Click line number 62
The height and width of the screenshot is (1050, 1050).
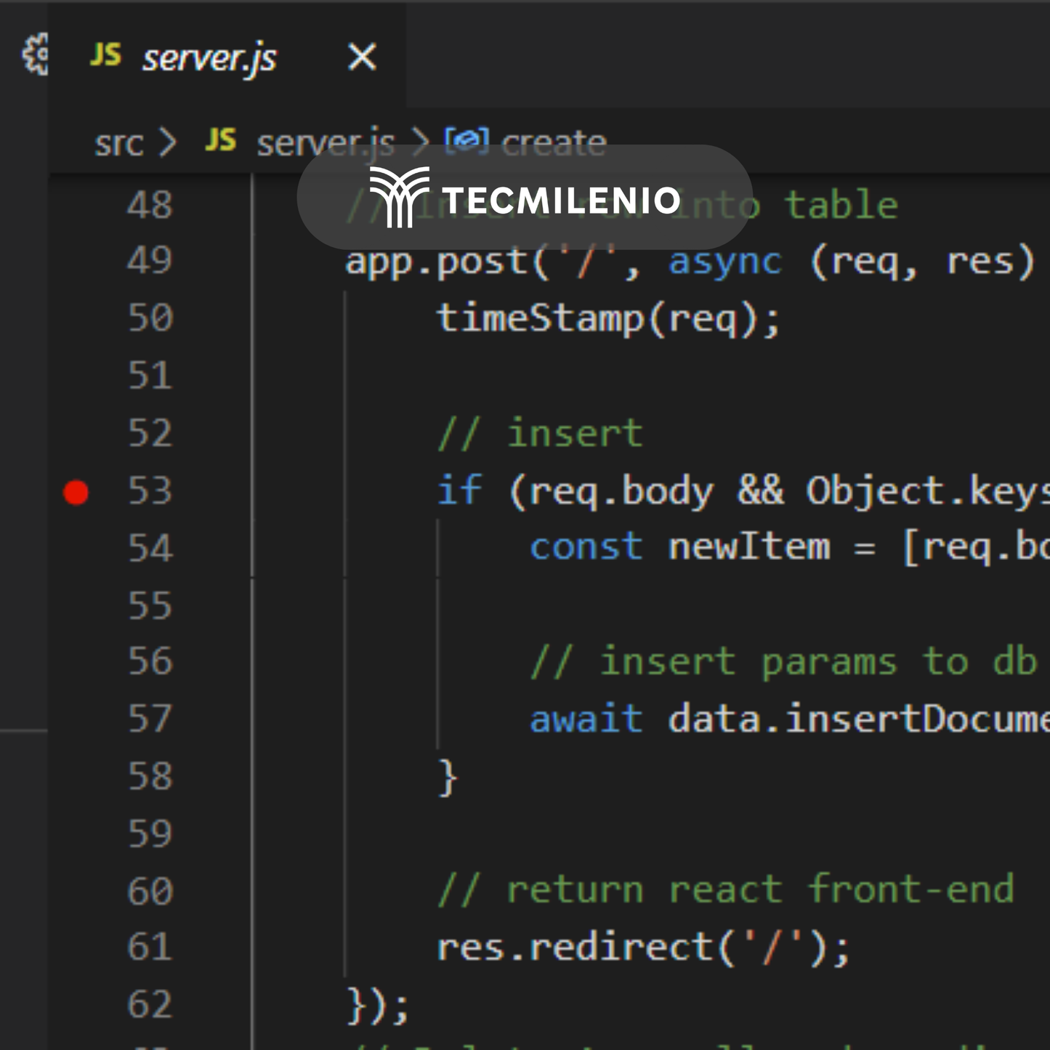click(150, 1005)
